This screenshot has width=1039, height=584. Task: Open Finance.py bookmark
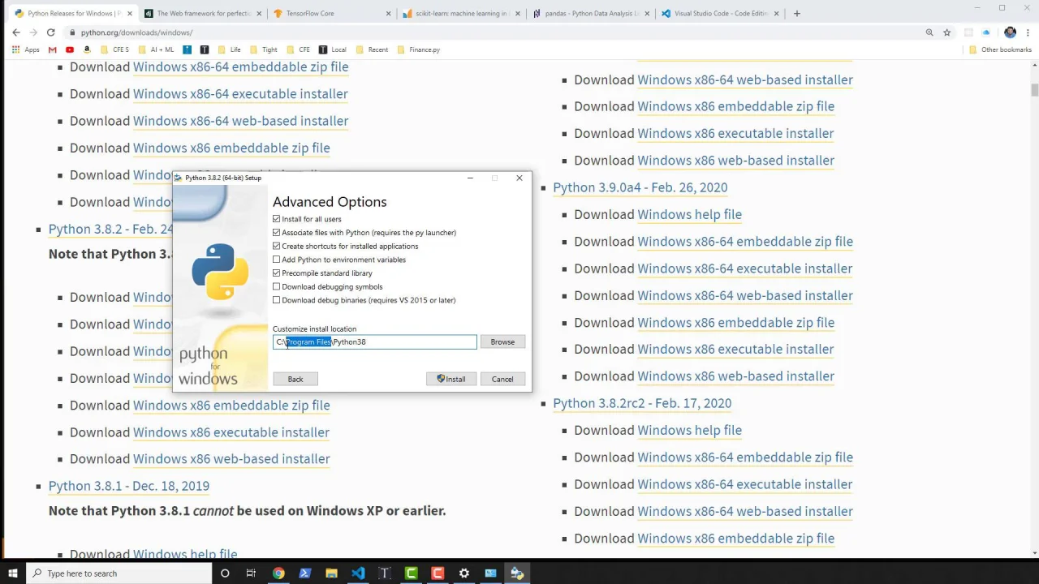click(x=419, y=49)
